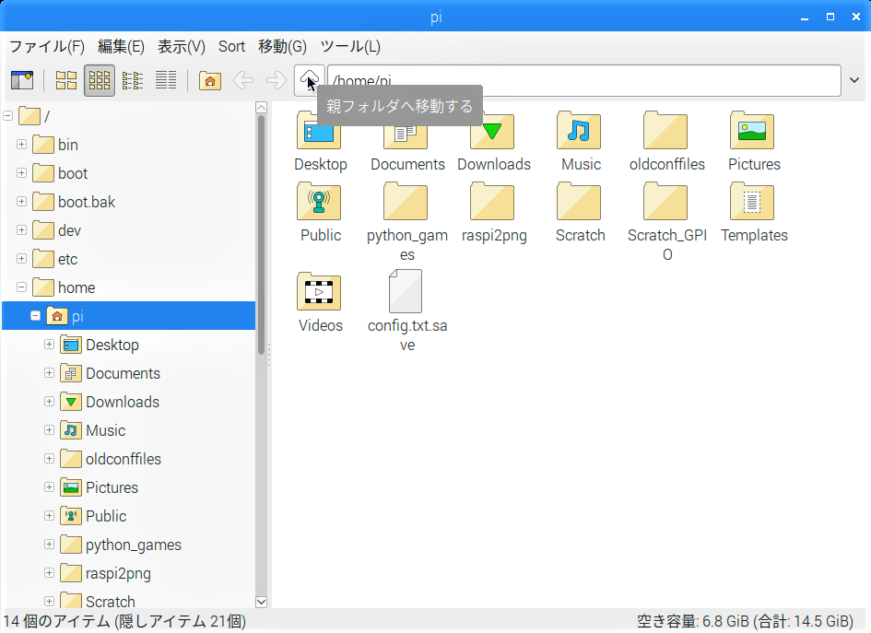
Task: Expand the boot.bak folder in tree
Action: coord(22,202)
